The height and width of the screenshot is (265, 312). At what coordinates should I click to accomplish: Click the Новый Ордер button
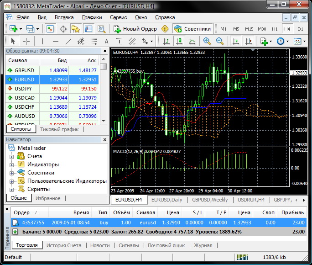point(135,29)
